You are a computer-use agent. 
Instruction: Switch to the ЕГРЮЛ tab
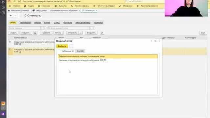pyautogui.click(x=57, y=23)
